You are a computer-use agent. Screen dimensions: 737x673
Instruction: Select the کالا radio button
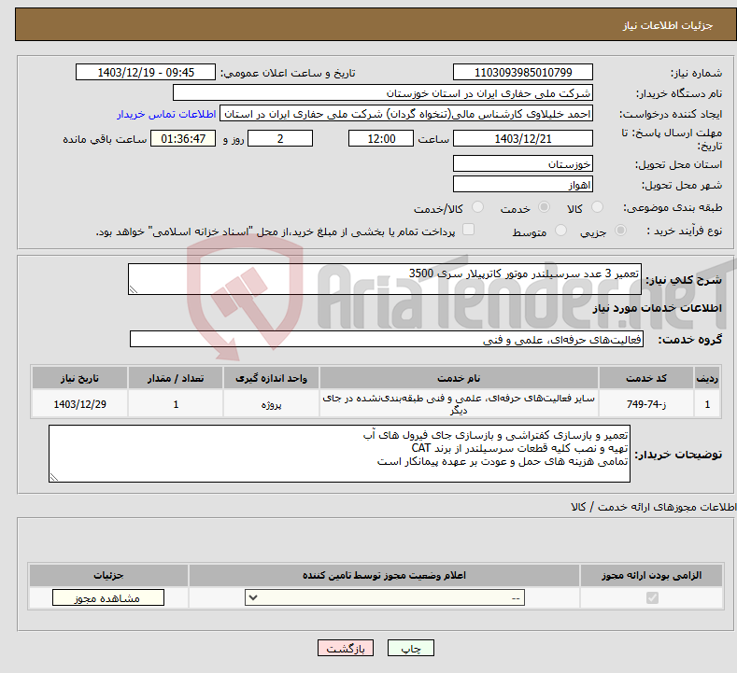(x=597, y=207)
